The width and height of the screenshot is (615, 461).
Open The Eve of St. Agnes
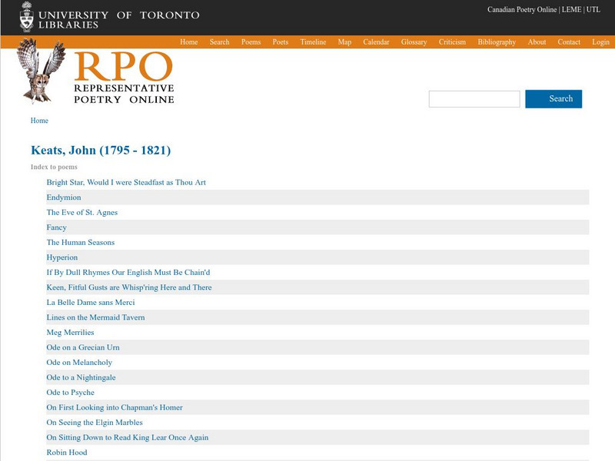click(82, 212)
